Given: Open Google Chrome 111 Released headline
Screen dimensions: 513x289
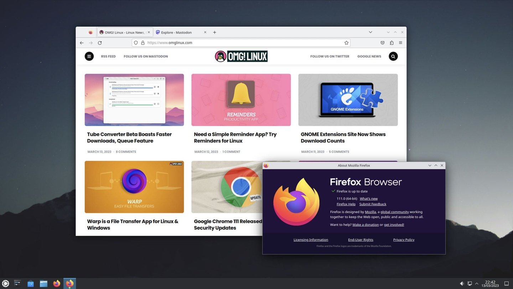Looking at the screenshot, I should pyautogui.click(x=228, y=224).
